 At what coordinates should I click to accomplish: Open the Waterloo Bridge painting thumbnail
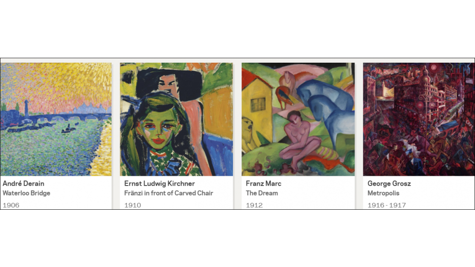tap(56, 119)
